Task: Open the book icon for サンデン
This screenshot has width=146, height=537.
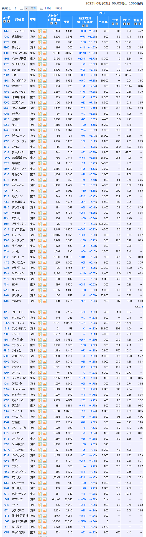Action: 40,295
